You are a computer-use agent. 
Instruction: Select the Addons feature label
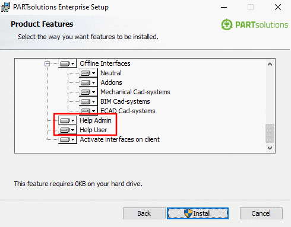111,82
